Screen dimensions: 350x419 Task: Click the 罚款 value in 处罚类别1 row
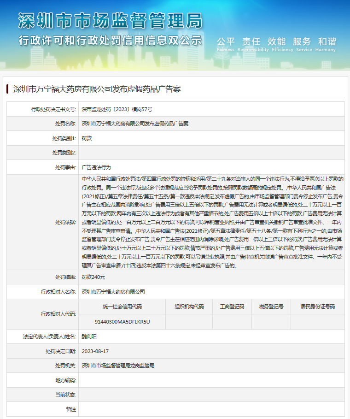point(87,138)
